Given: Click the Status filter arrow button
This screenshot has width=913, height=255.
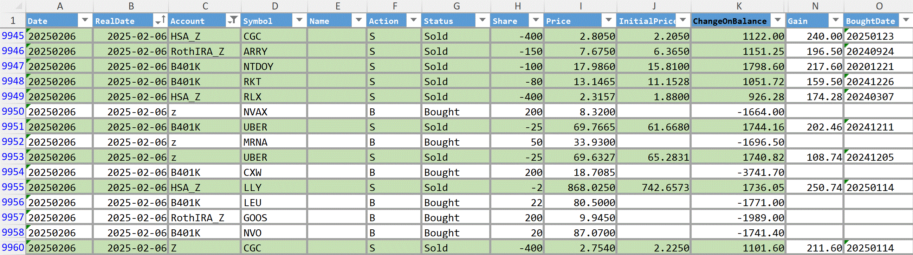Looking at the screenshot, I should point(483,20).
